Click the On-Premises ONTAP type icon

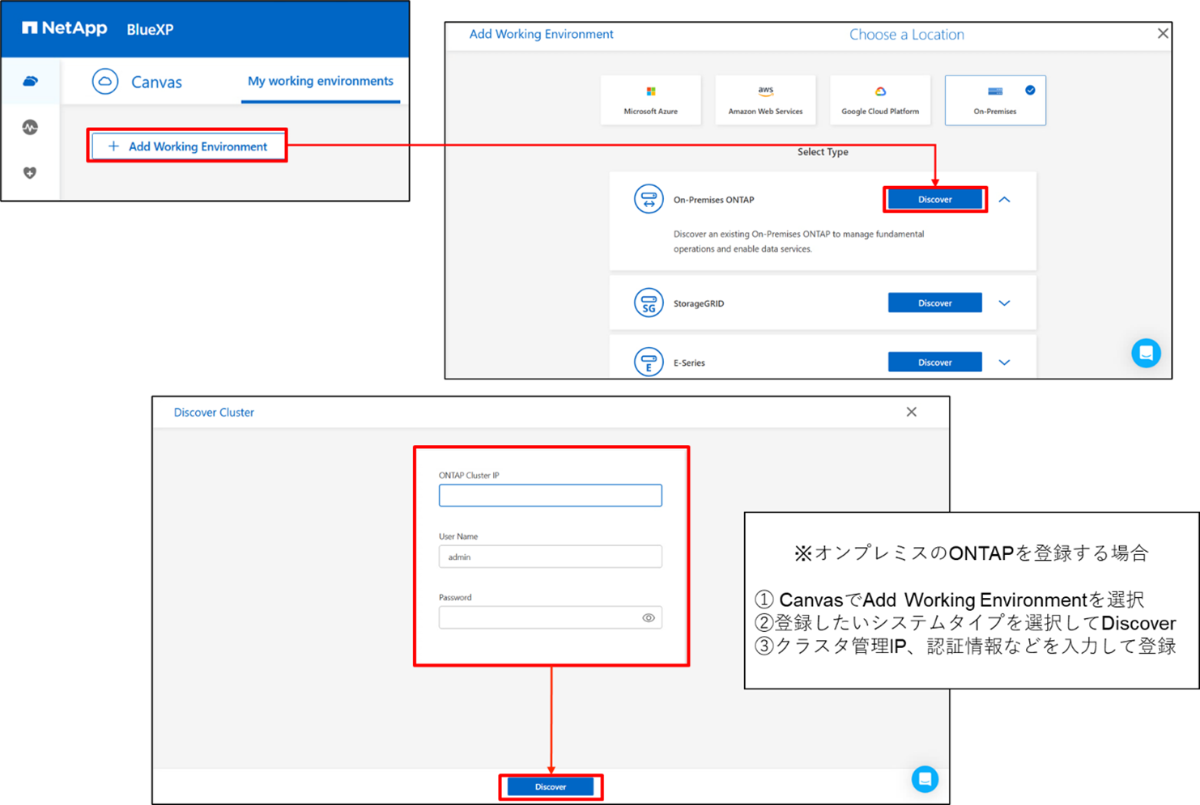pos(649,199)
